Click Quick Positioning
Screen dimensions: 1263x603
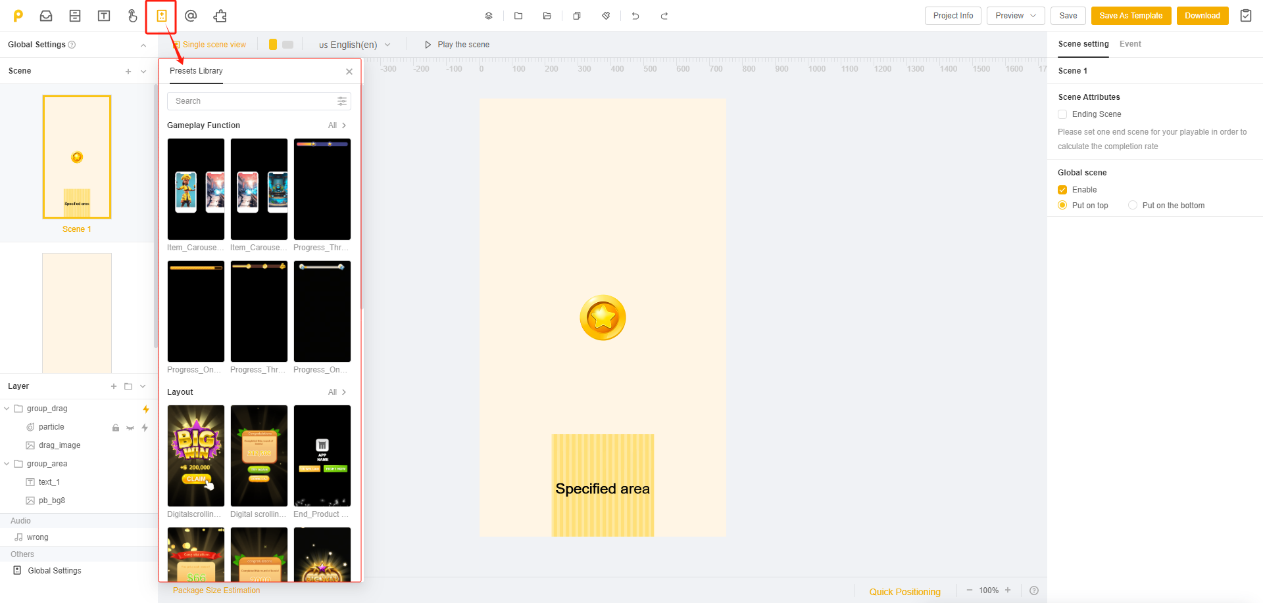click(x=905, y=592)
